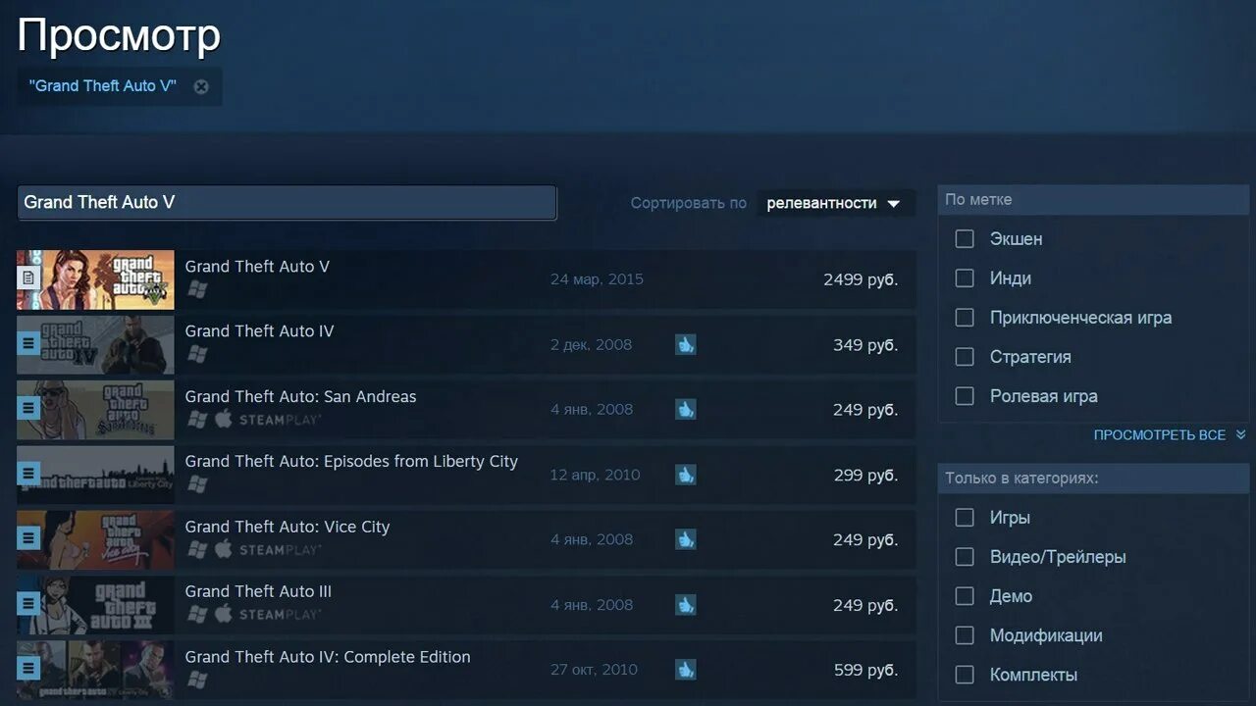Expand tags with ПРОСМОТРЕТЬ ВСЕ

click(1170, 434)
